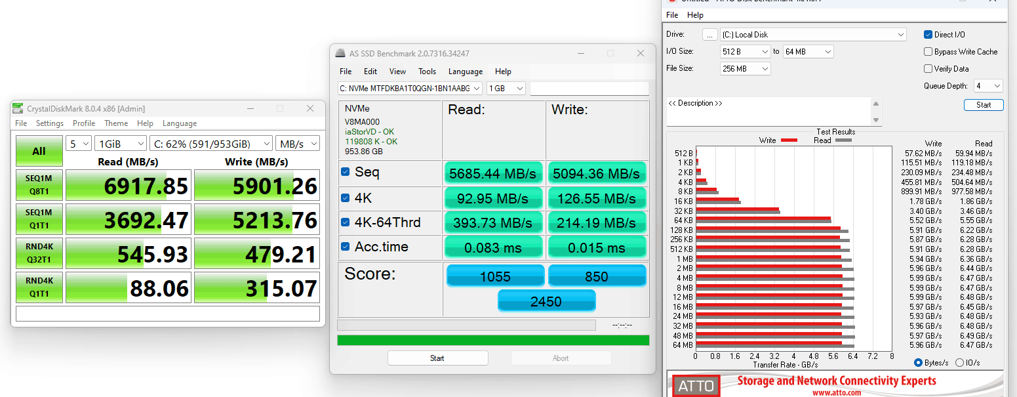Run the RND4K Q1T1 test
The height and width of the screenshot is (397, 1017).
tap(39, 287)
